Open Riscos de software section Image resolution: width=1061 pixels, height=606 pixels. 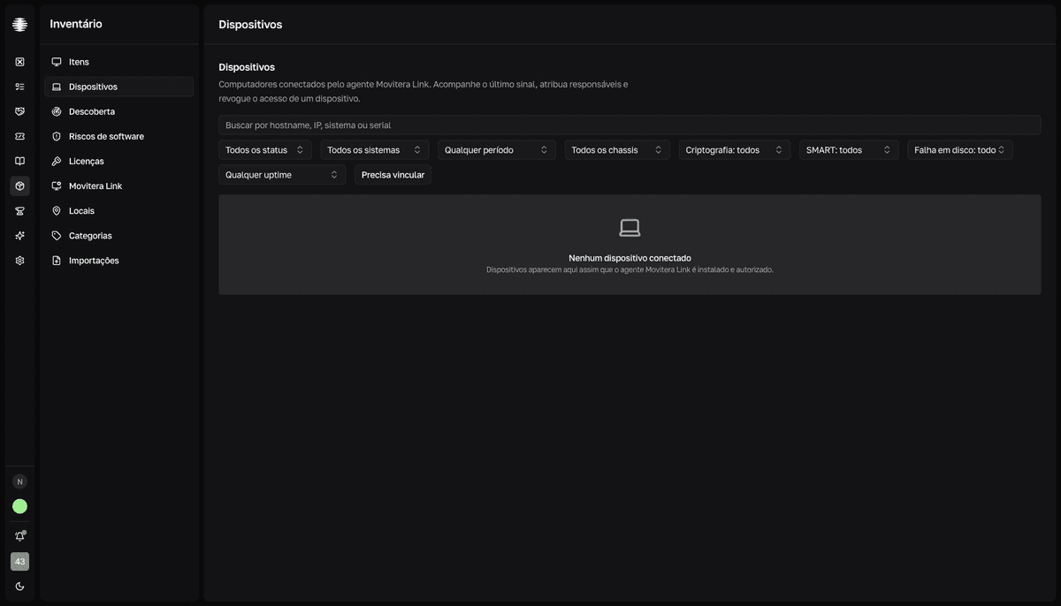118,136
